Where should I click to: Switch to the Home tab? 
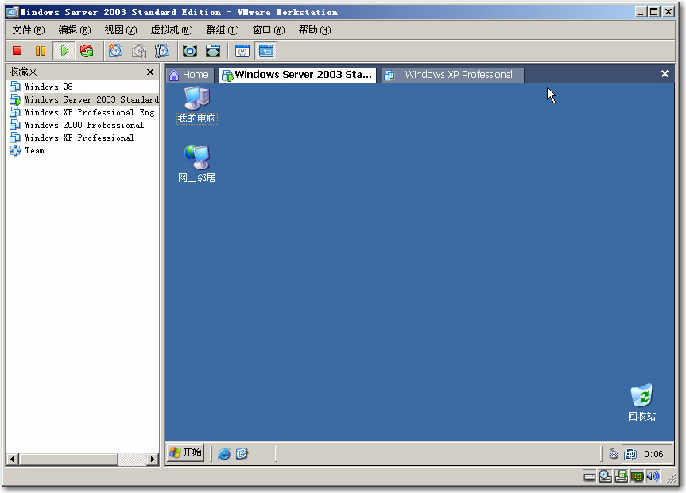pyautogui.click(x=189, y=75)
